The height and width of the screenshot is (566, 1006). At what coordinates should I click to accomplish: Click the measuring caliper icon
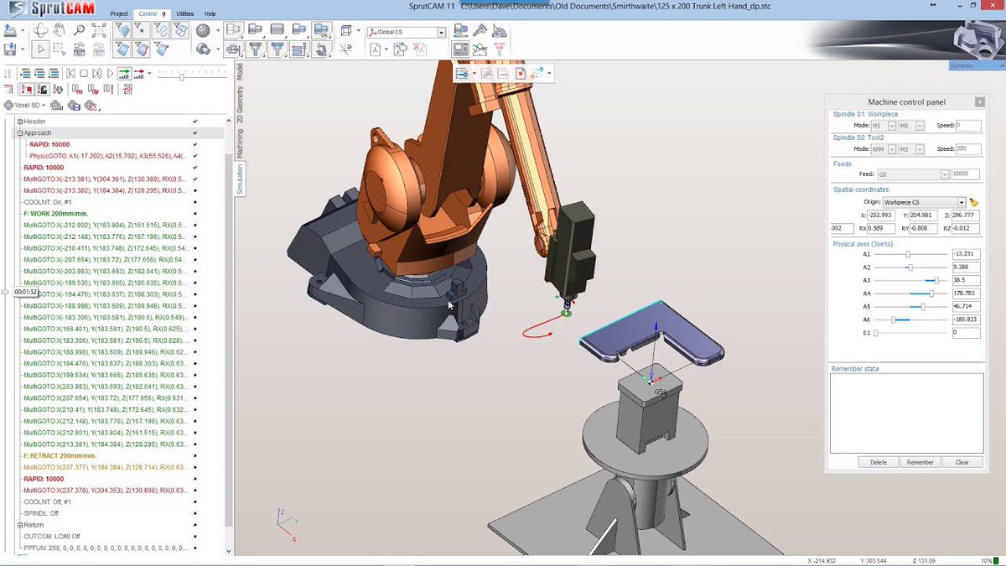pyautogui.click(x=480, y=30)
